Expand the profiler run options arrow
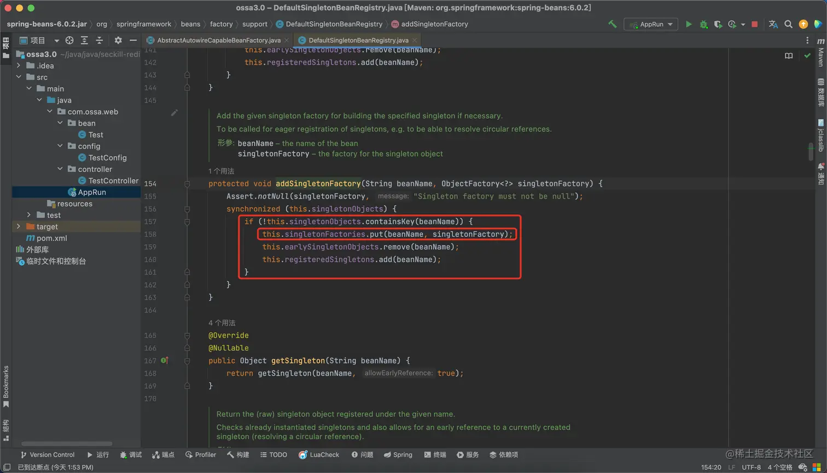The image size is (827, 473). click(743, 25)
